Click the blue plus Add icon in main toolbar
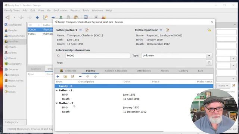The image size is (239, 134). (37, 17)
